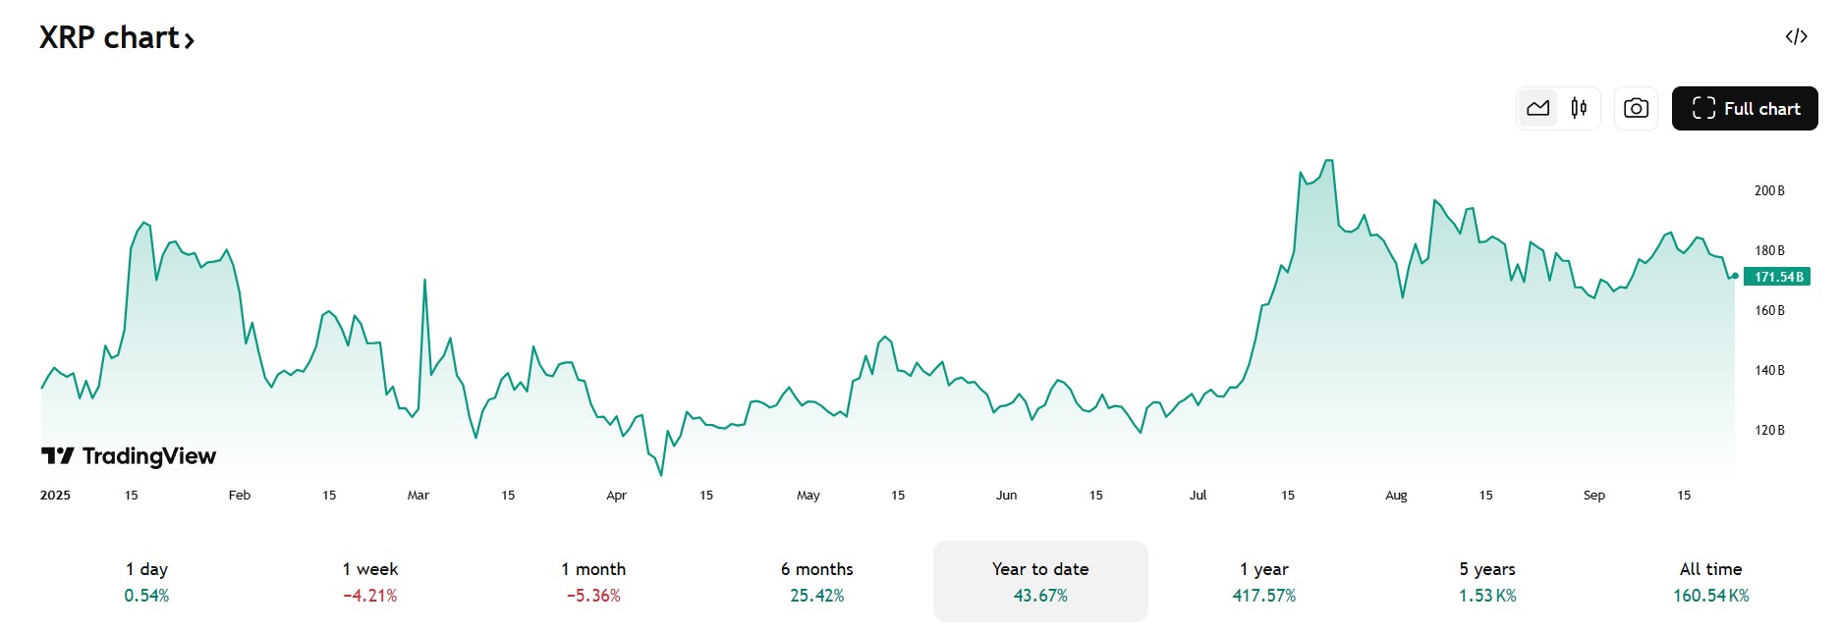The height and width of the screenshot is (630, 1840).
Task: Open XRP chart details via the title arrow
Action: click(189, 39)
